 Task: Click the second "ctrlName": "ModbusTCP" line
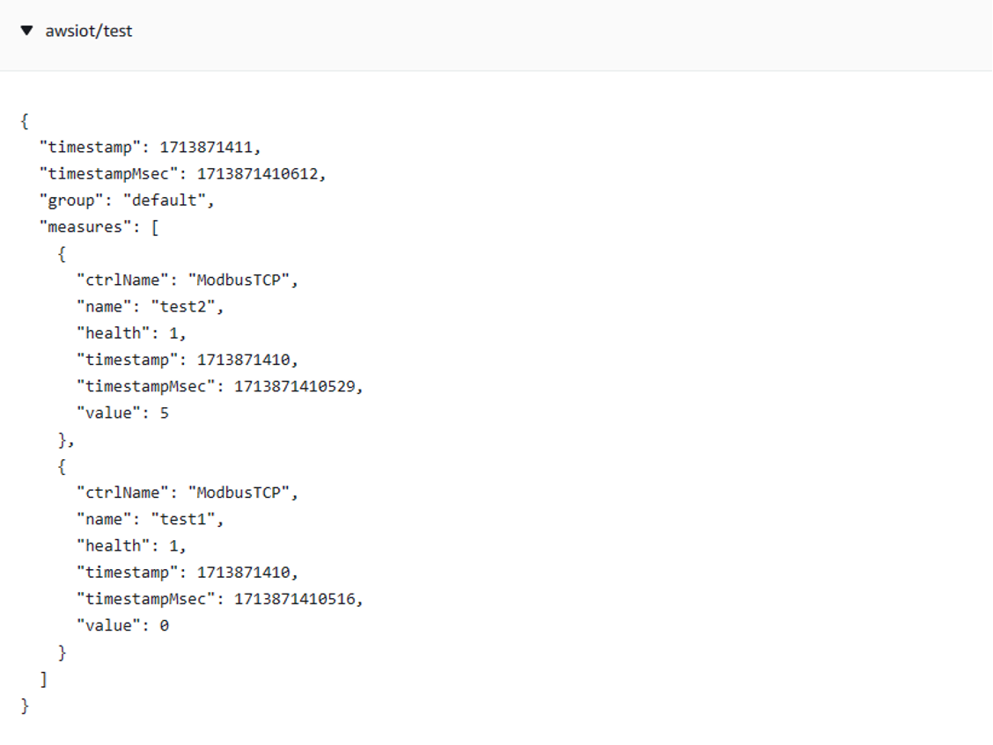pyautogui.click(x=188, y=493)
